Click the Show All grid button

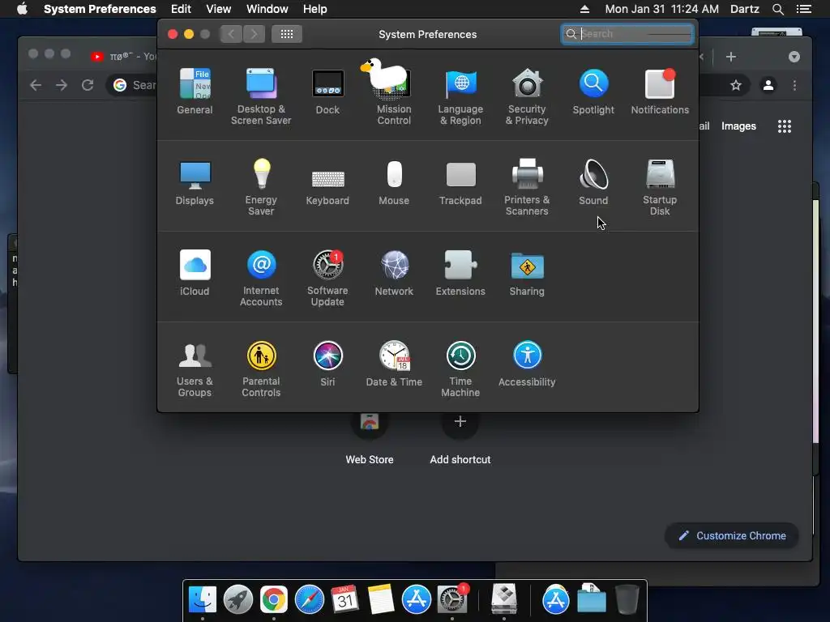(x=287, y=34)
